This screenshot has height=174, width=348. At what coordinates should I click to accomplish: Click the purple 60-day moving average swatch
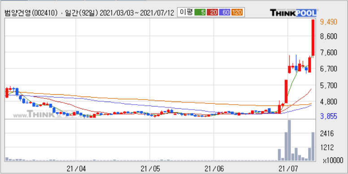225,13
